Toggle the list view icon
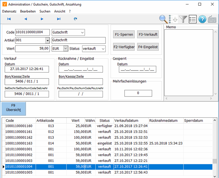 [193, 19]
